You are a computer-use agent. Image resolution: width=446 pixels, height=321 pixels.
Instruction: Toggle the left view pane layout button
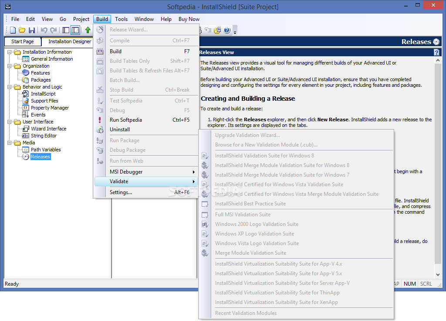coord(66,30)
